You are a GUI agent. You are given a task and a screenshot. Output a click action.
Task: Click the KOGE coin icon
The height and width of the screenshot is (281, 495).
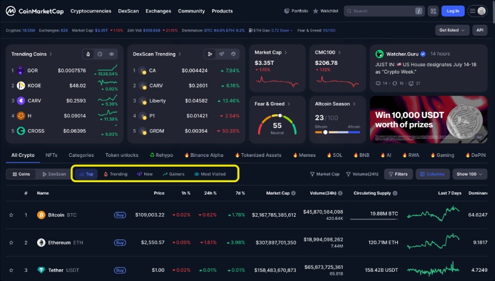point(20,85)
